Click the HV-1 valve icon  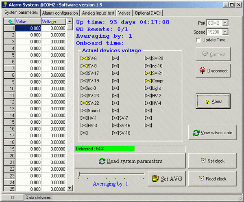click(x=84, y=118)
